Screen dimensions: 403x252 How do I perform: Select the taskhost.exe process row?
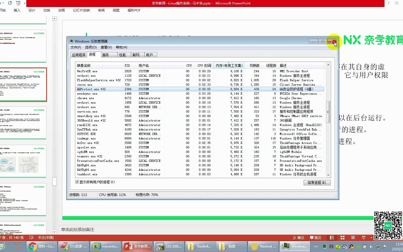[x=200, y=174]
